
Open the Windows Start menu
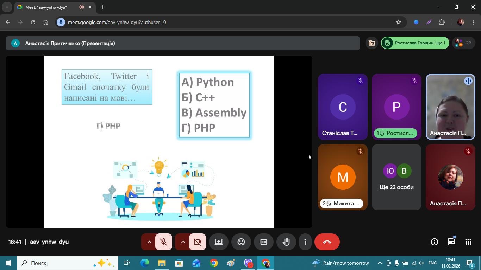pyautogui.click(x=8, y=263)
